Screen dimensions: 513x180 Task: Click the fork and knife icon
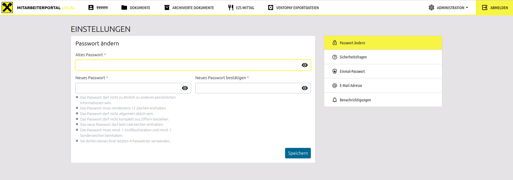[x=230, y=7]
